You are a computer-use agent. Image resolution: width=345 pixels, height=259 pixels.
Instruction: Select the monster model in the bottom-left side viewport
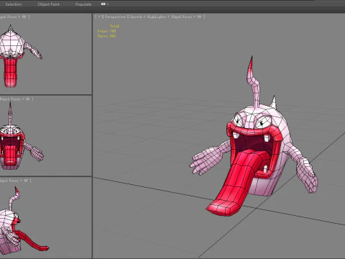12,230
